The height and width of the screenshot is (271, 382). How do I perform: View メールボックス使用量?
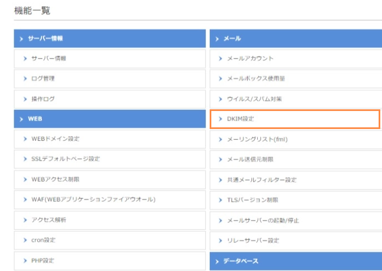[296, 79]
